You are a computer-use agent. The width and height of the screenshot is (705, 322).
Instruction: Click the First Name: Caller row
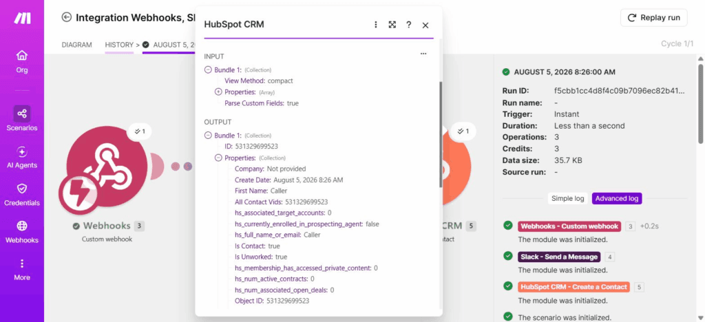pos(261,191)
